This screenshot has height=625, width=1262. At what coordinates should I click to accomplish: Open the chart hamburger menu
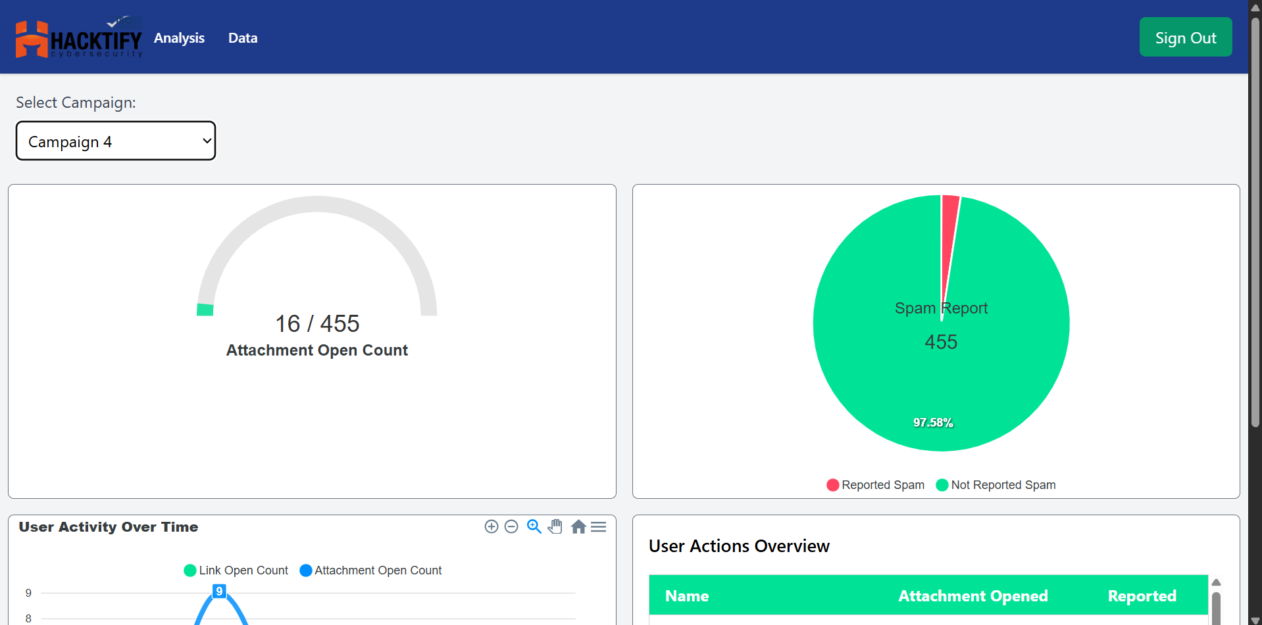(x=599, y=526)
